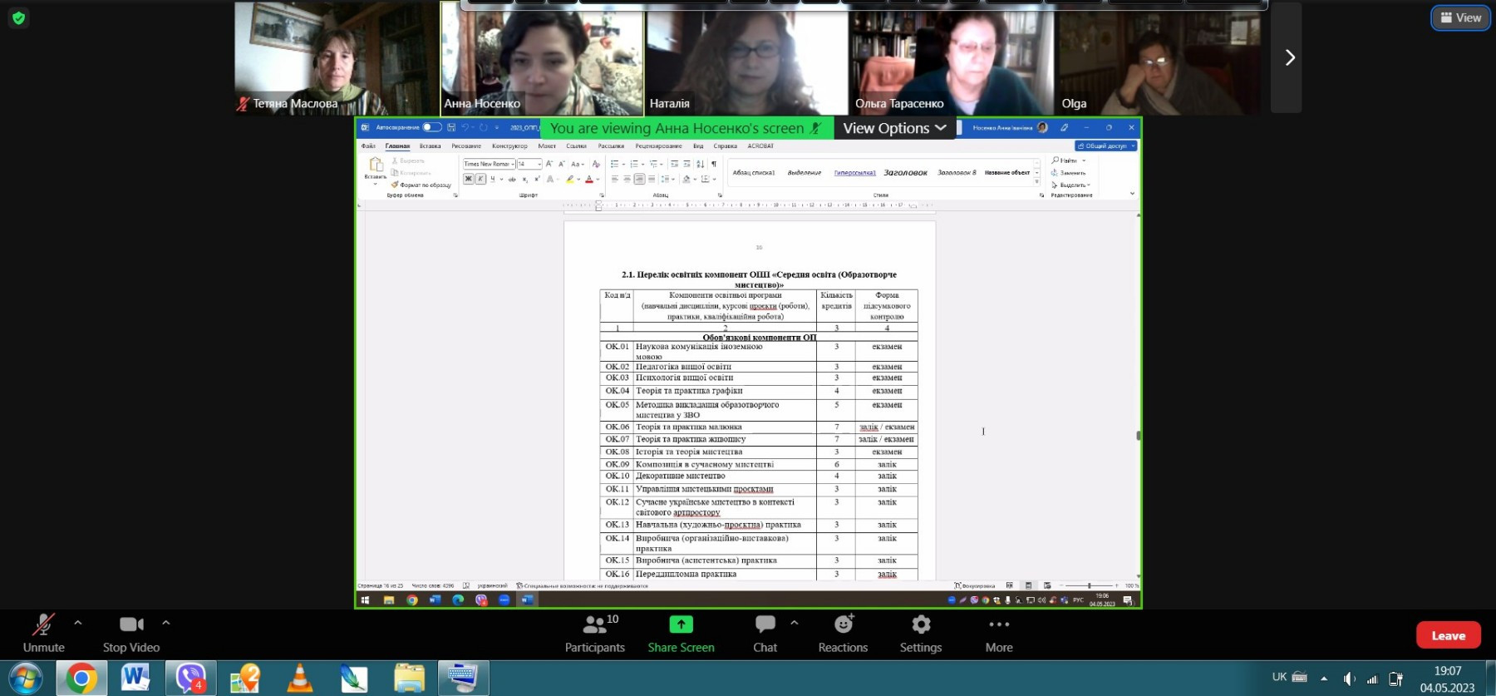Stop Video camera in Zoom
The image size is (1496, 696).
pos(131,634)
